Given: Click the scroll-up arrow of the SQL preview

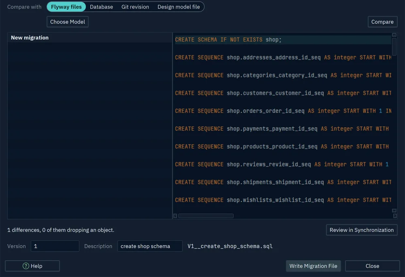Looking at the screenshot, I should pos(394,35).
